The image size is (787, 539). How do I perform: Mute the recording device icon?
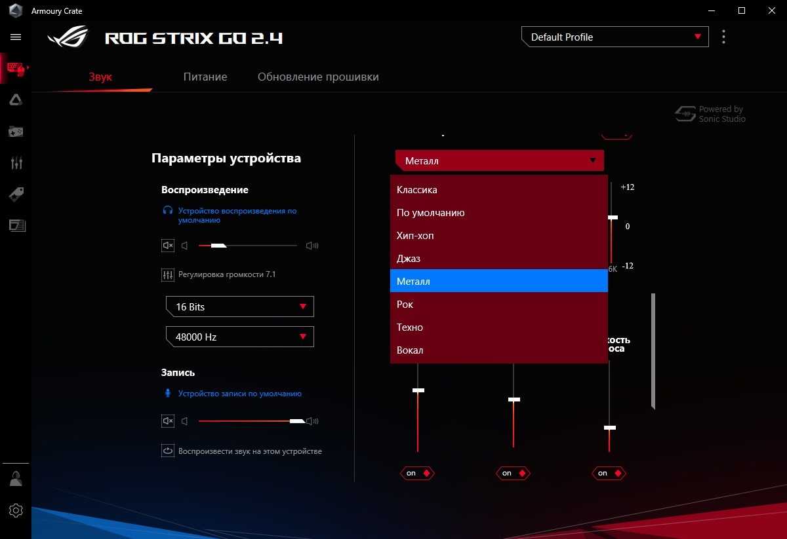point(168,421)
